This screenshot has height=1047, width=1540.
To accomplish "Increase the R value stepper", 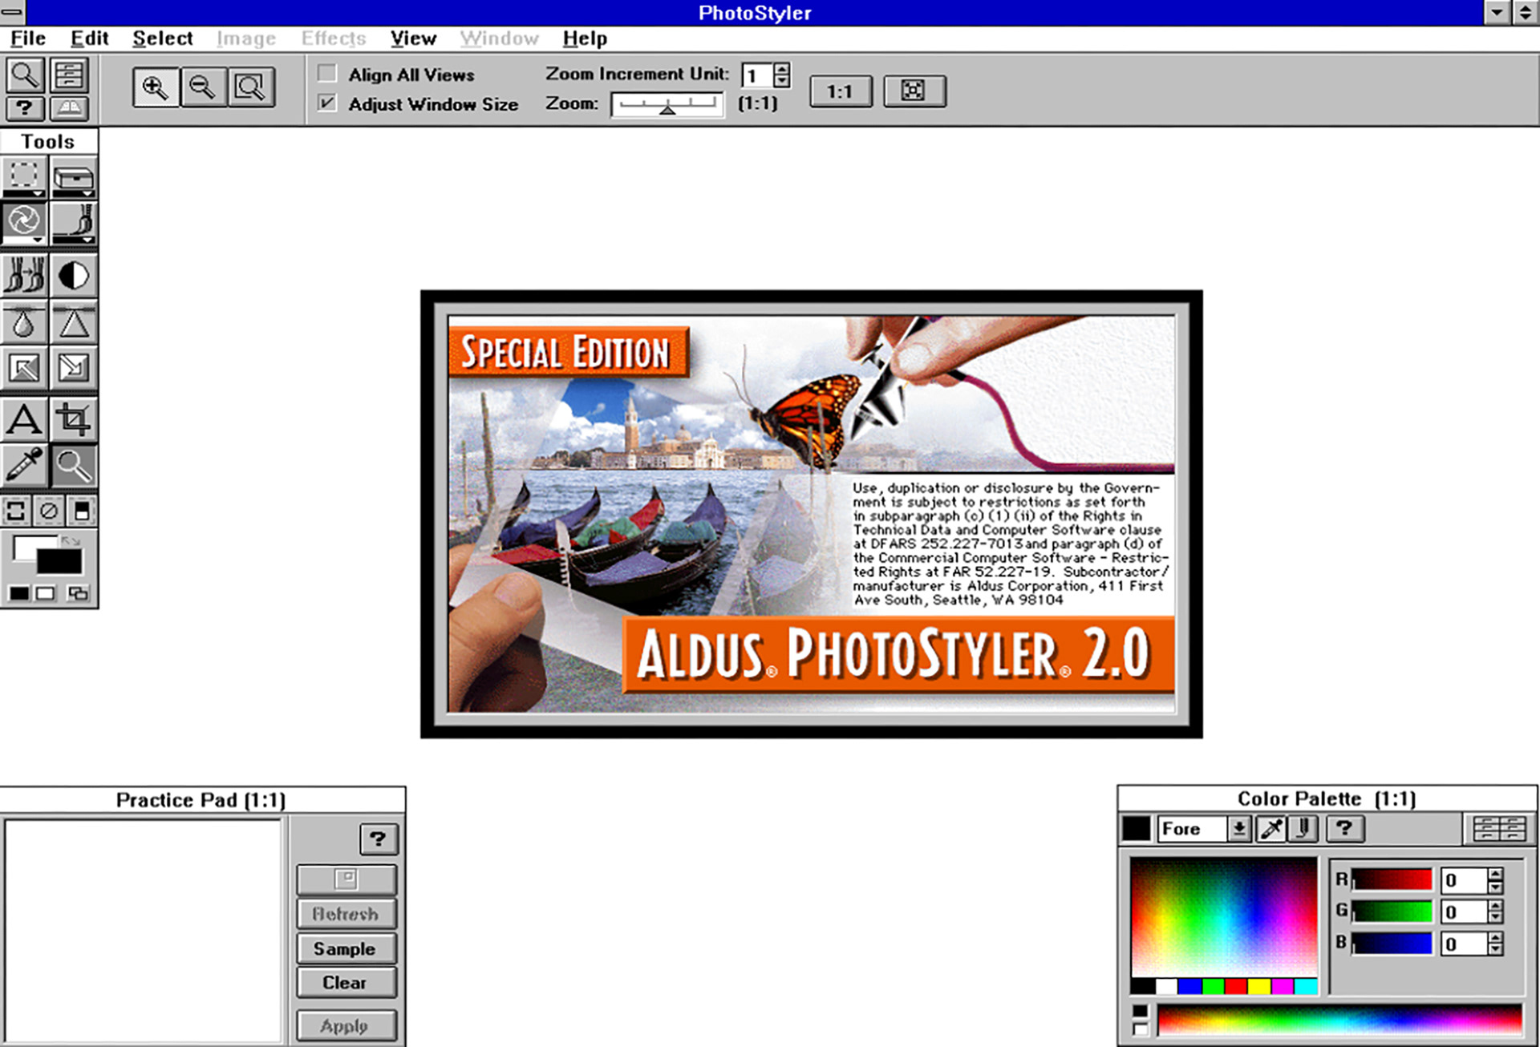I will point(1495,875).
